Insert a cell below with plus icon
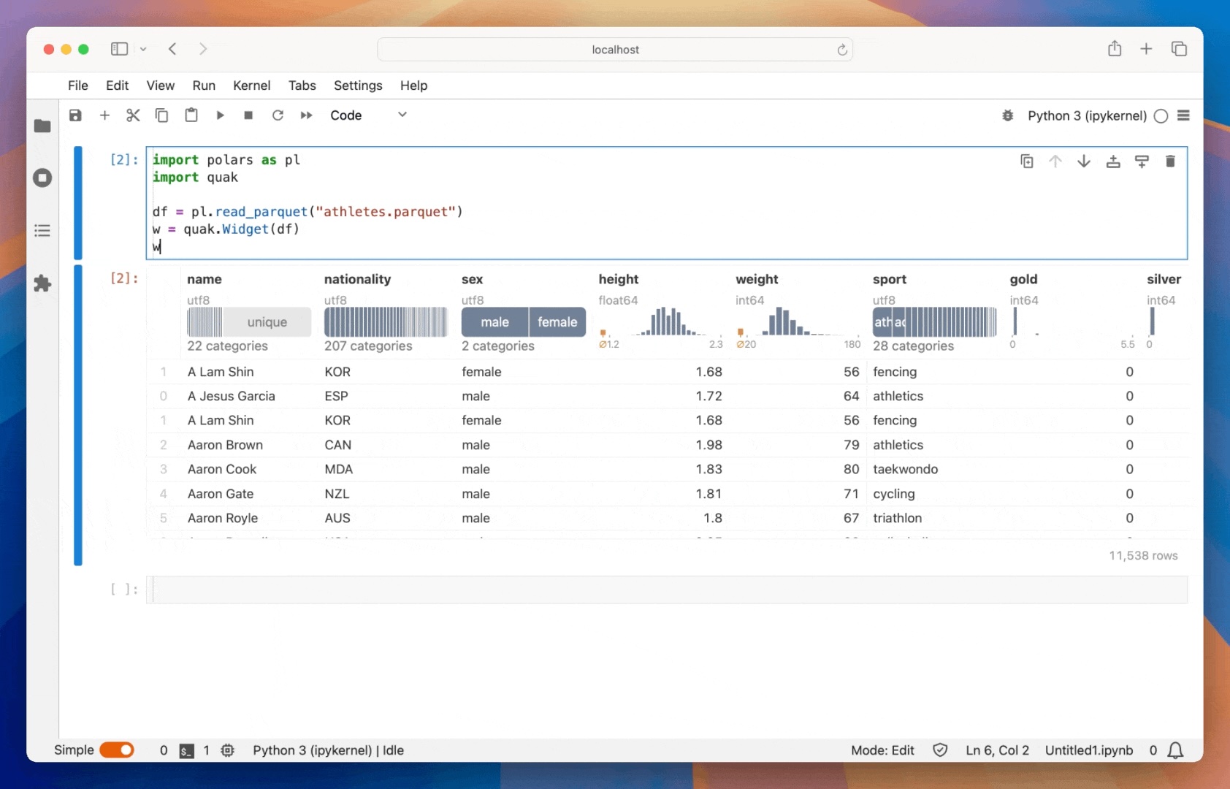This screenshot has width=1230, height=789. click(x=104, y=115)
